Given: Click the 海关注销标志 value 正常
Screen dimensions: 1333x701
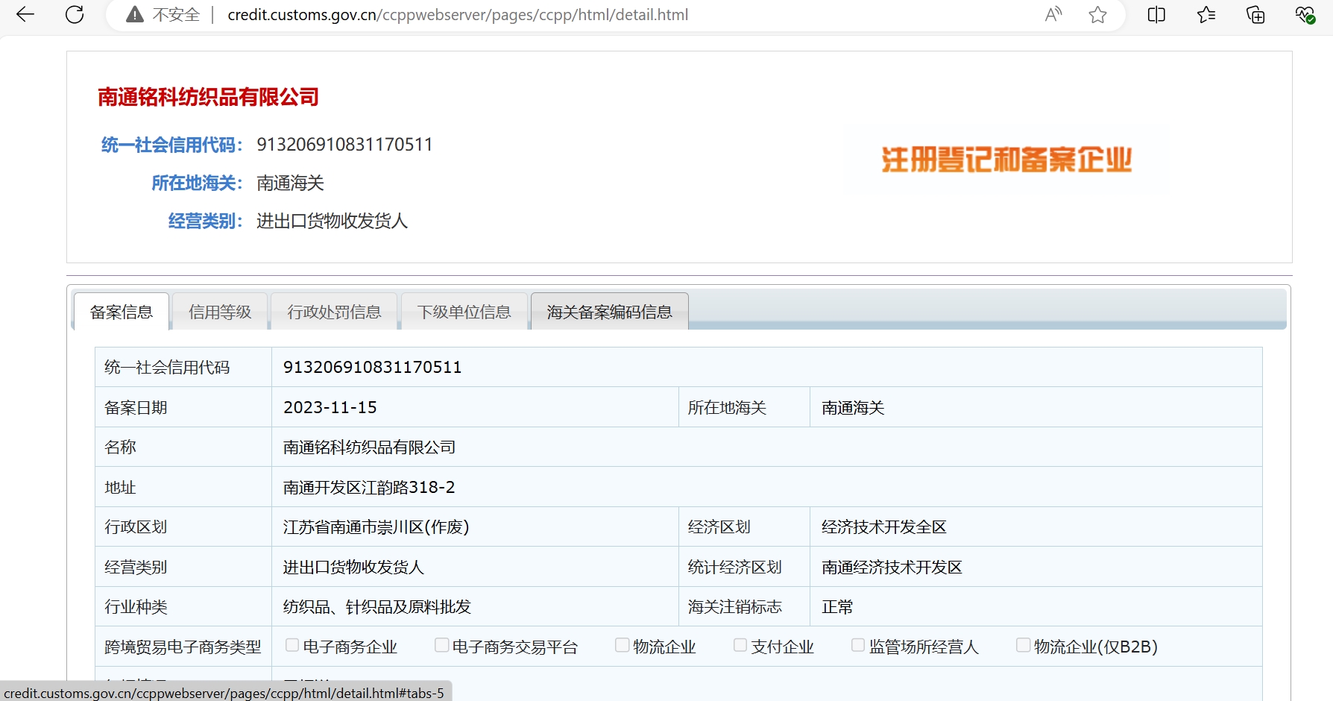Looking at the screenshot, I should [837, 607].
